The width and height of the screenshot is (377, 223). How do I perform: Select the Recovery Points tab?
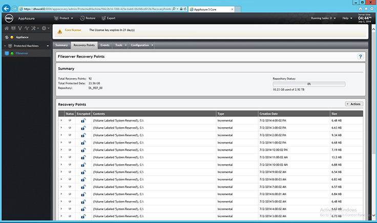tap(84, 45)
